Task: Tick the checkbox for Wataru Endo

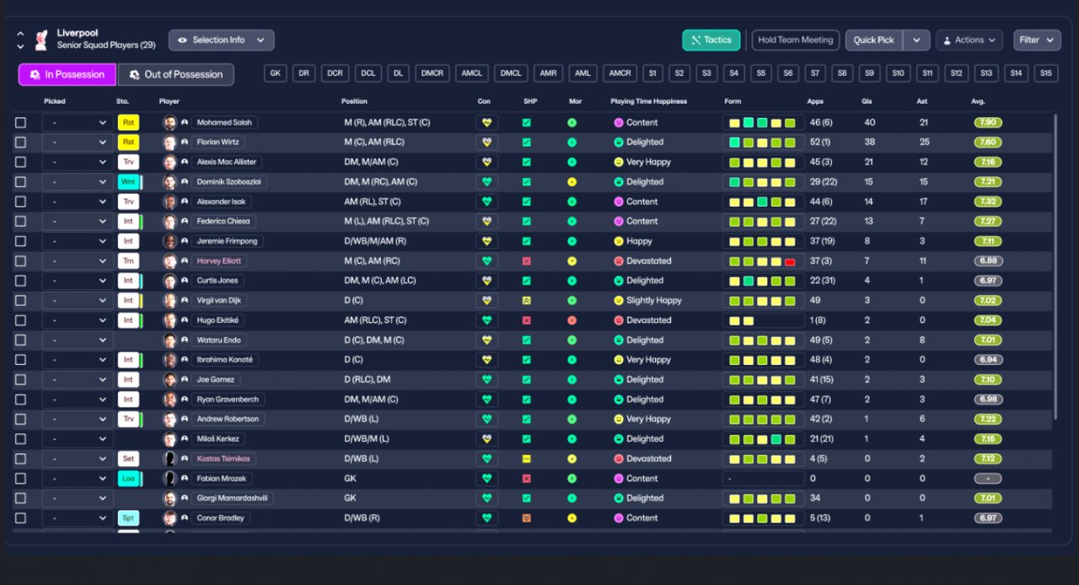Action: point(20,340)
